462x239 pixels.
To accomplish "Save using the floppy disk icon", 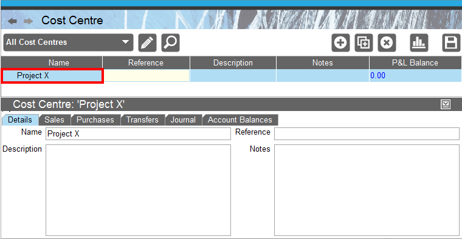I will click(451, 42).
